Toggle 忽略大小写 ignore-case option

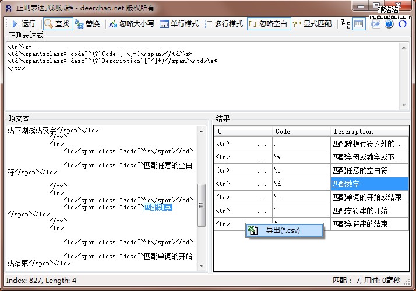(131, 24)
